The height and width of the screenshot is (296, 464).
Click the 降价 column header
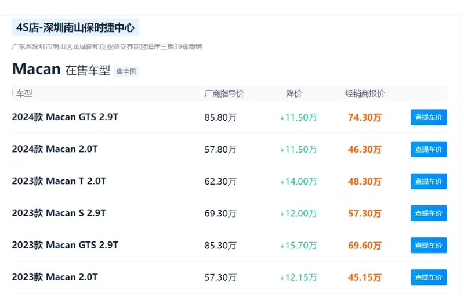tap(294, 93)
